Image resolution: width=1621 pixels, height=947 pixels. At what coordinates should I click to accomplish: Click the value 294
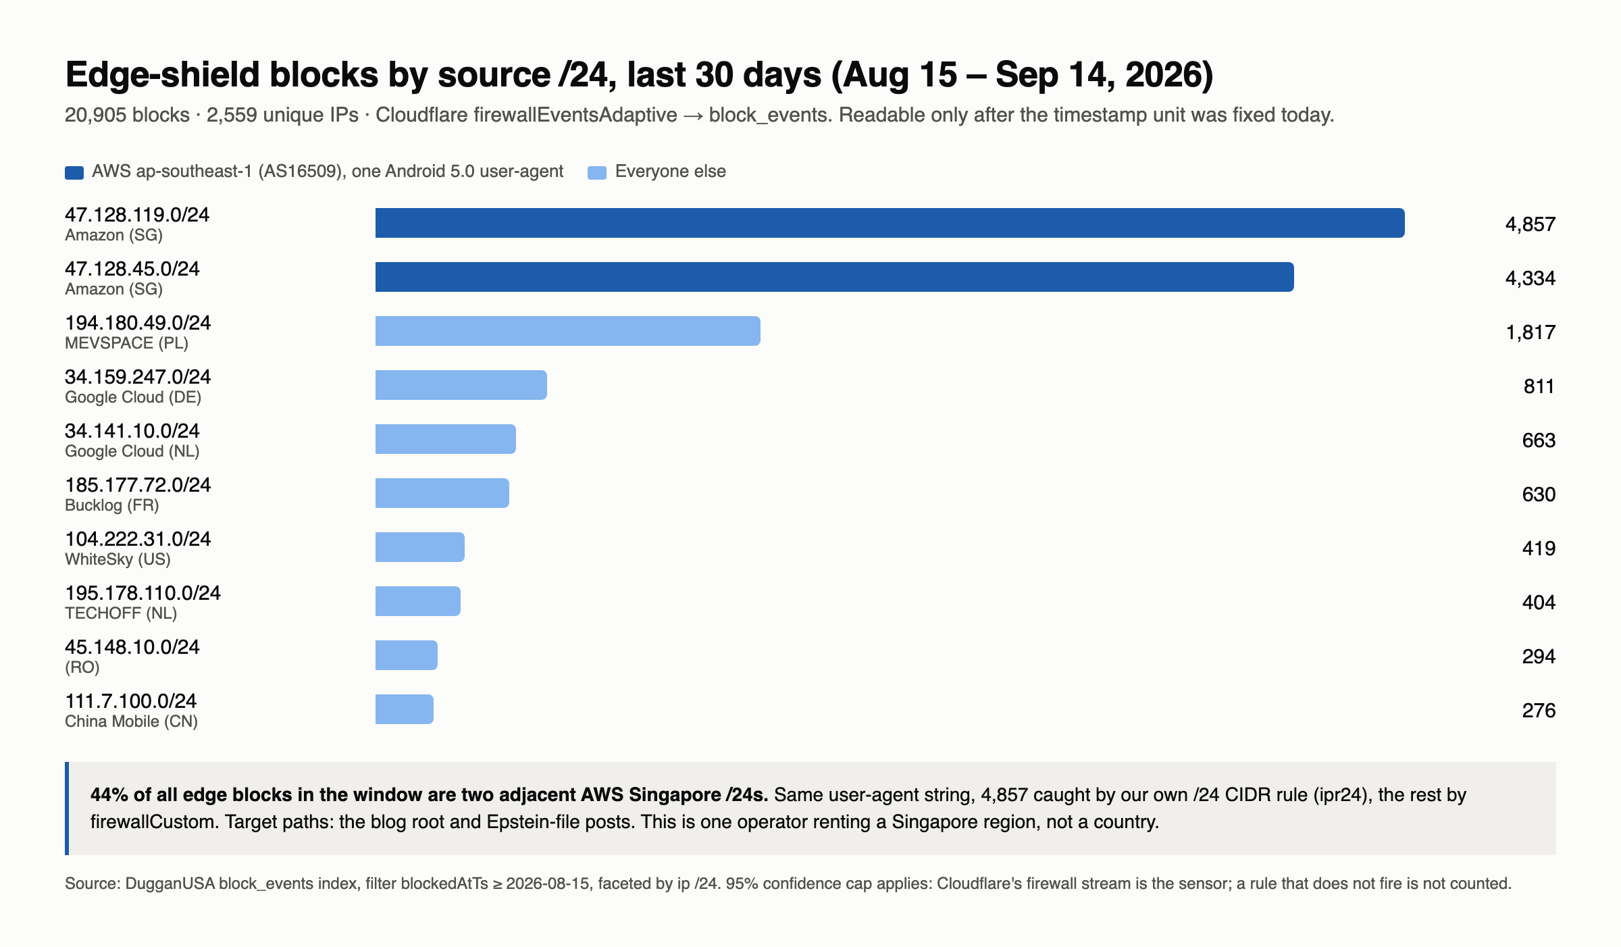pos(1539,657)
